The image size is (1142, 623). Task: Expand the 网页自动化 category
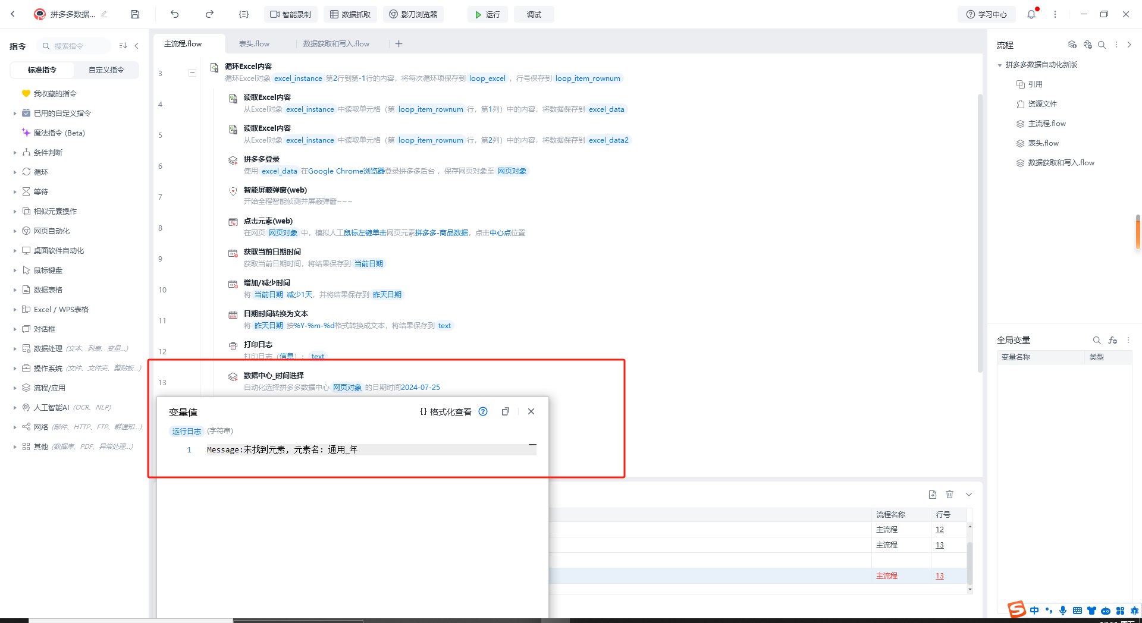51,231
